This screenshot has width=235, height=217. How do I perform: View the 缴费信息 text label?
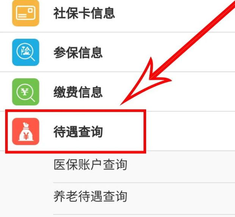(x=78, y=92)
